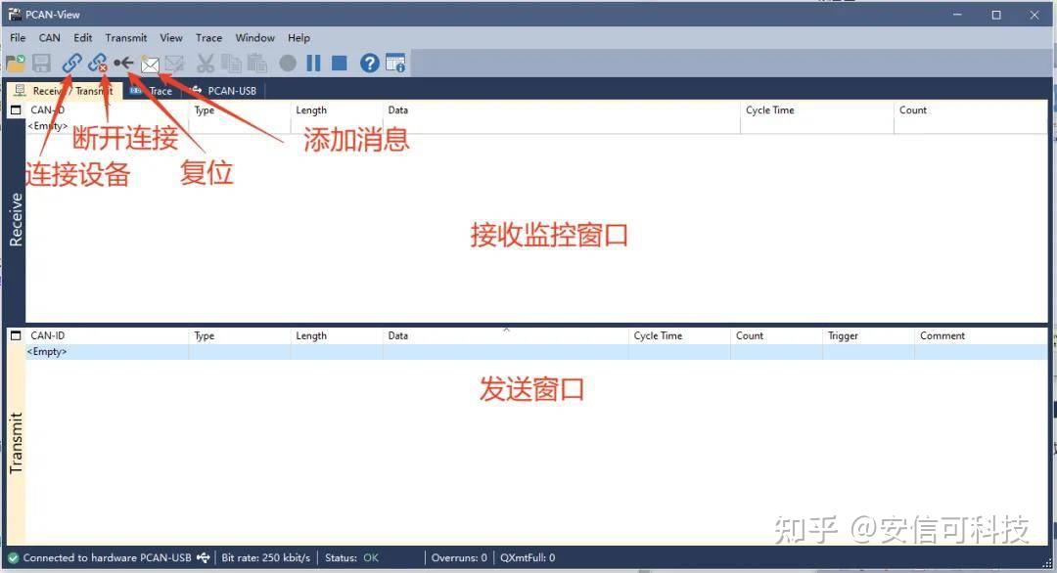Click the Copy icon in the toolbar

point(231,64)
